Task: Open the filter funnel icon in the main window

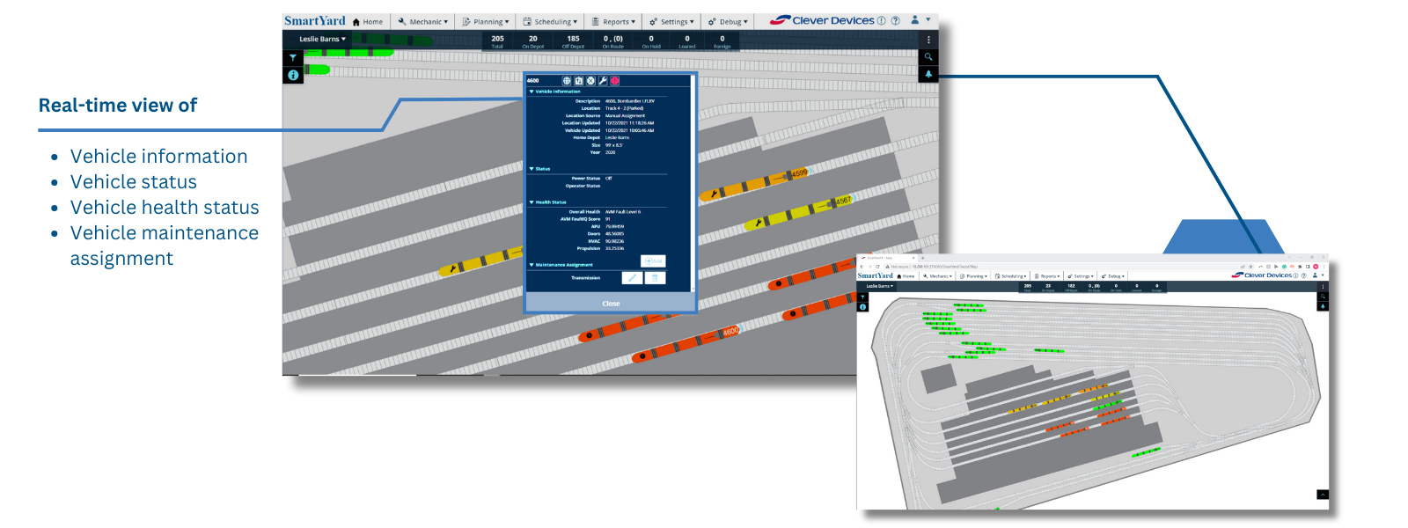Action: (293, 58)
